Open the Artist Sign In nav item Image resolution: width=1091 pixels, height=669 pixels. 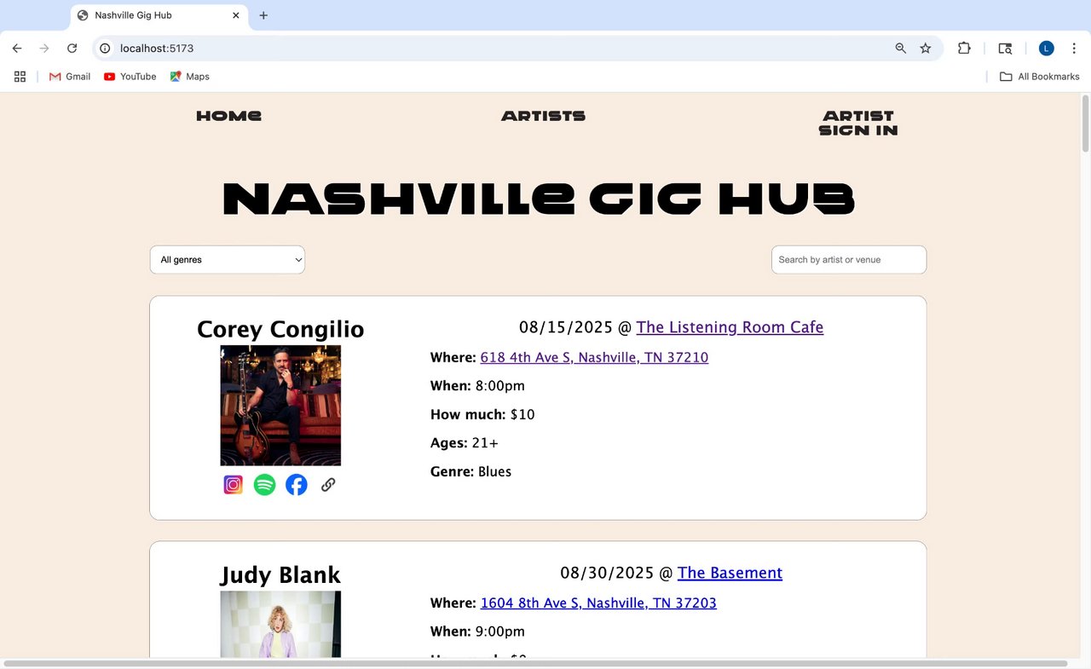pyautogui.click(x=858, y=123)
